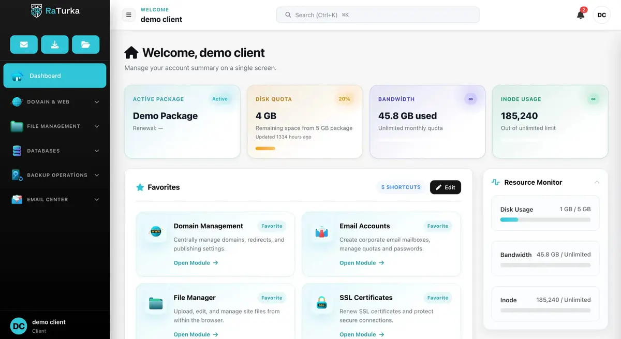The width and height of the screenshot is (621, 339).
Task: Open the Email Center menu
Action: tap(55, 199)
